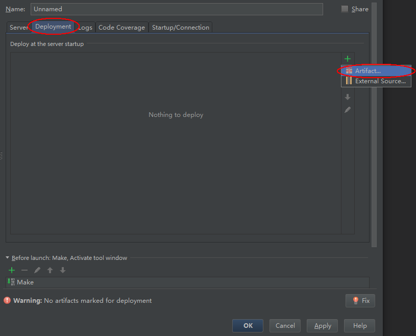
Task: Select the Artifact option from popup
Action: tap(375, 70)
